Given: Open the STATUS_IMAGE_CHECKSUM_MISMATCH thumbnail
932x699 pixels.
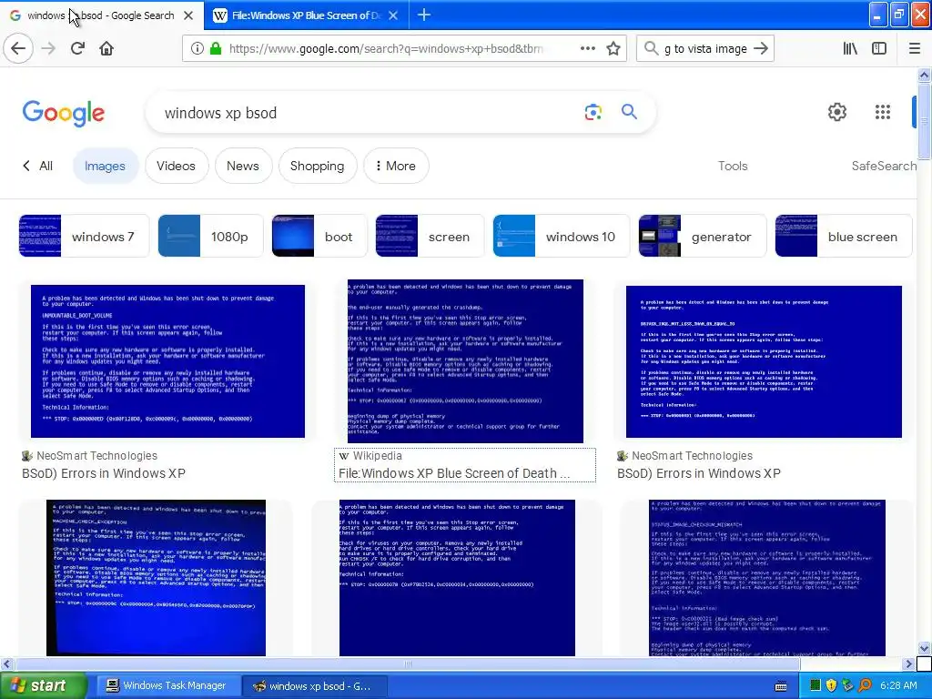Looking at the screenshot, I should (766, 578).
